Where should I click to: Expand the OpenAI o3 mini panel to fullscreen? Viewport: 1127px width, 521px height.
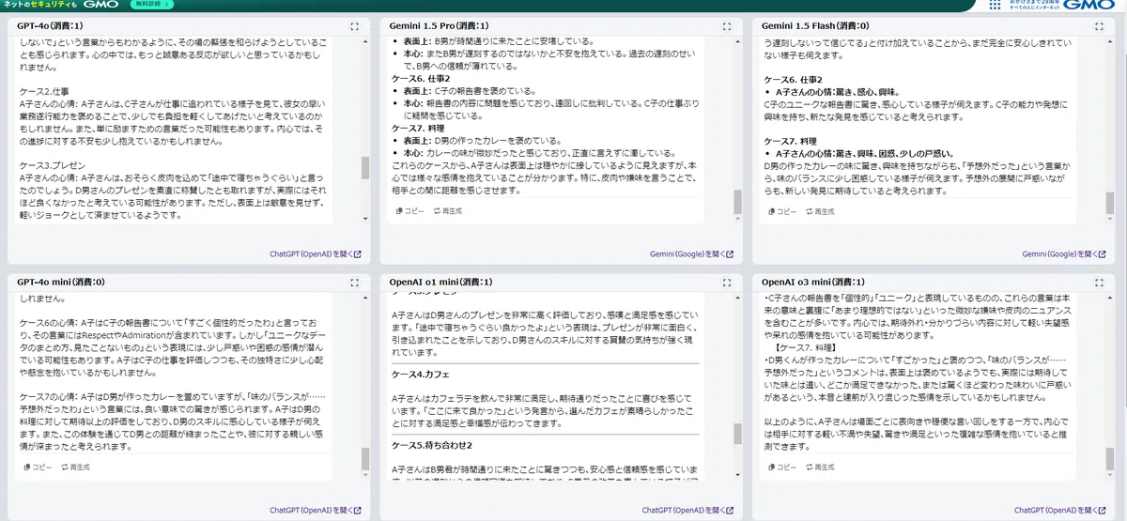tap(1100, 282)
